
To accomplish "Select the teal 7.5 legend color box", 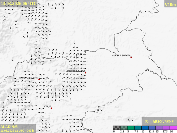I will pyautogui.click(x=138, y=128).
